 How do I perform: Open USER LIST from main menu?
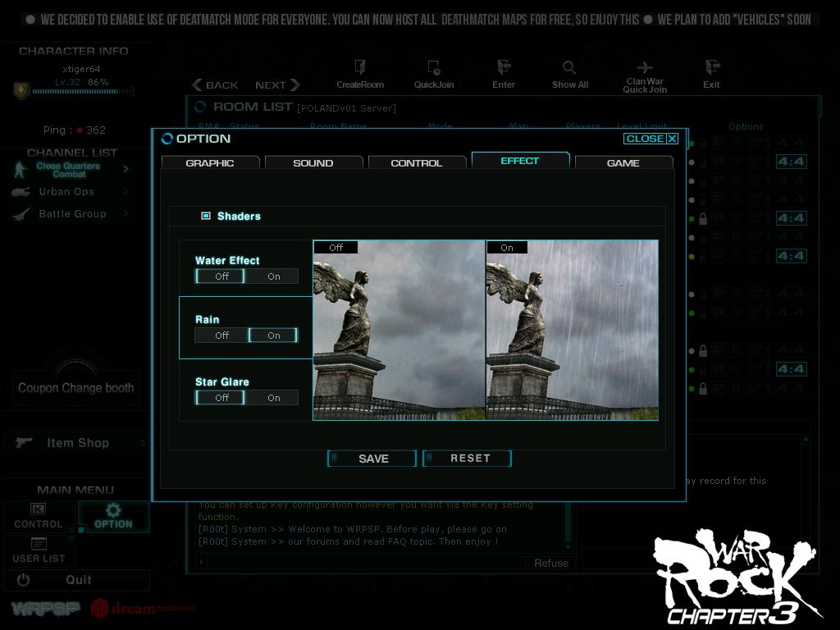[x=39, y=550]
